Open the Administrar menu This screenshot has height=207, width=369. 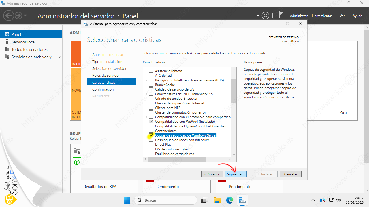point(299,16)
